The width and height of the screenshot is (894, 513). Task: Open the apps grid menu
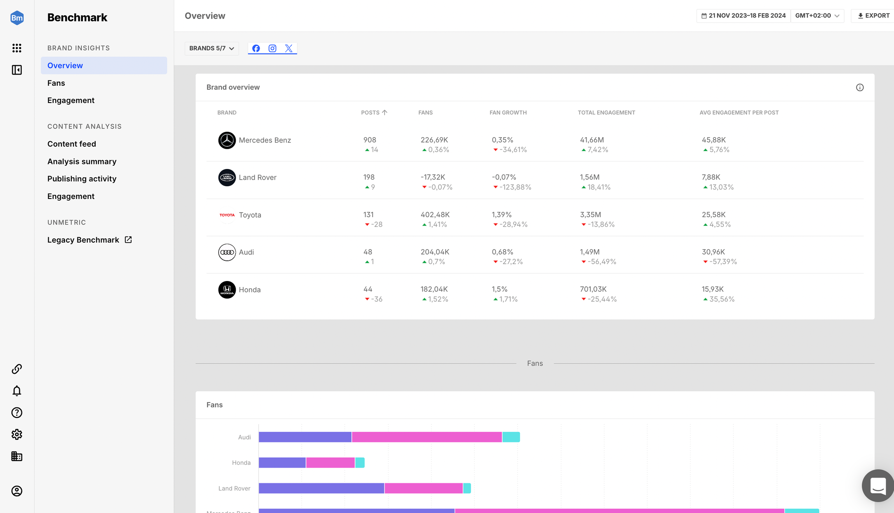pyautogui.click(x=17, y=48)
